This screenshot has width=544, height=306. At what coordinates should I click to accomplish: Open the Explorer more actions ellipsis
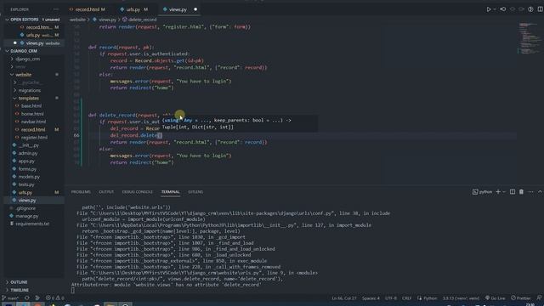pos(56,9)
